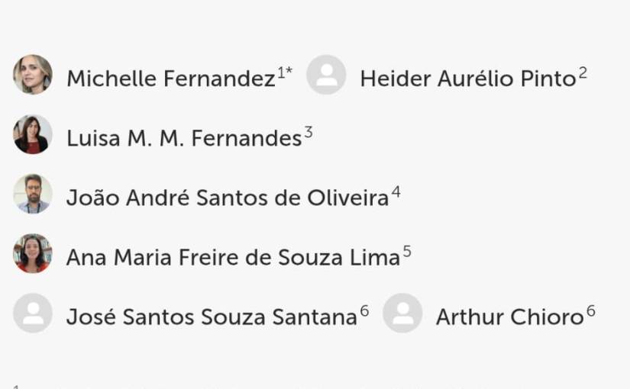The width and height of the screenshot is (630, 389).
Task: Click the default avatar beside José Santos Souza Santana
Action: point(33,313)
